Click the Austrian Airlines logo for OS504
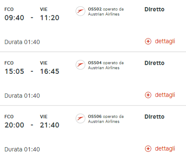This screenshot has height=156, width=186. click(x=80, y=65)
